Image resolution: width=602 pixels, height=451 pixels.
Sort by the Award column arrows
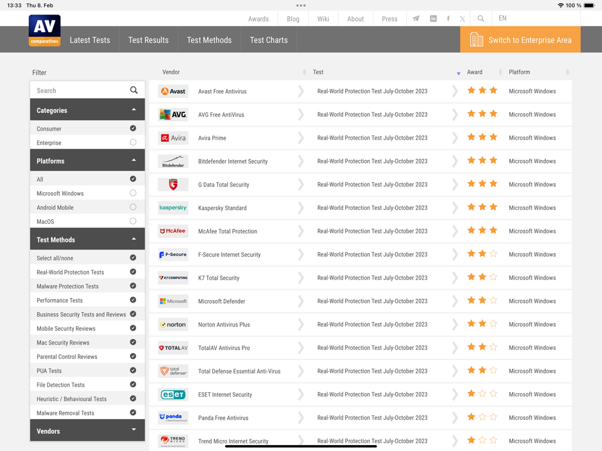500,72
